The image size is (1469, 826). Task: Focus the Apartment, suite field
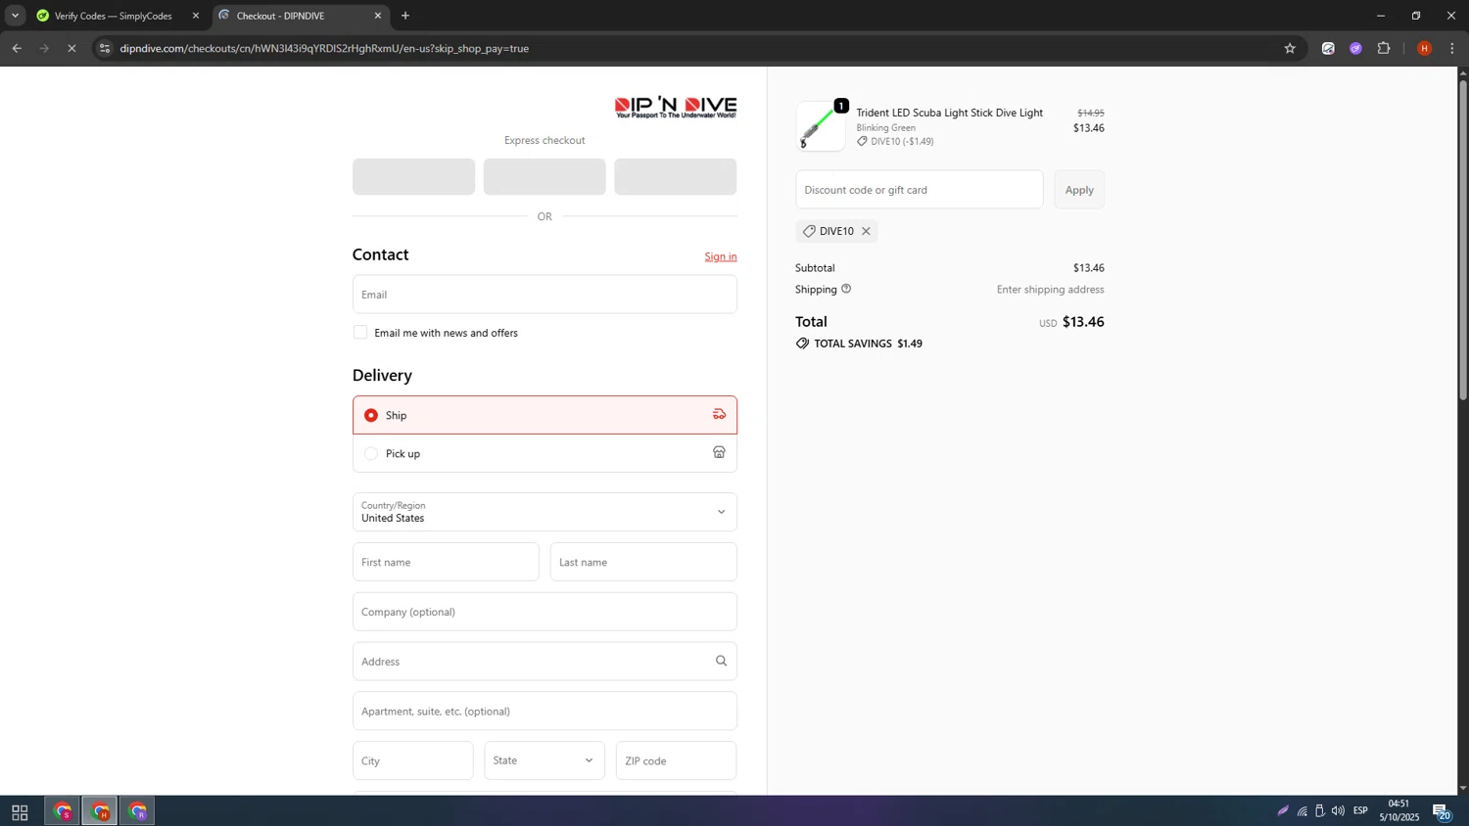(x=545, y=711)
